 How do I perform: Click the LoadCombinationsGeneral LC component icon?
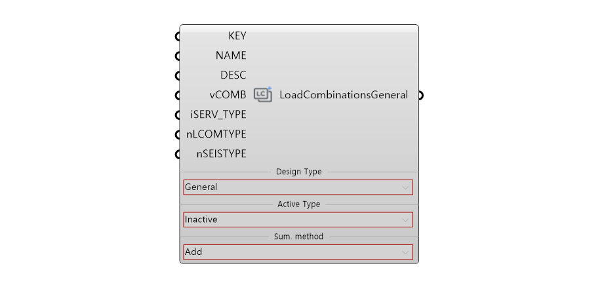coord(263,94)
